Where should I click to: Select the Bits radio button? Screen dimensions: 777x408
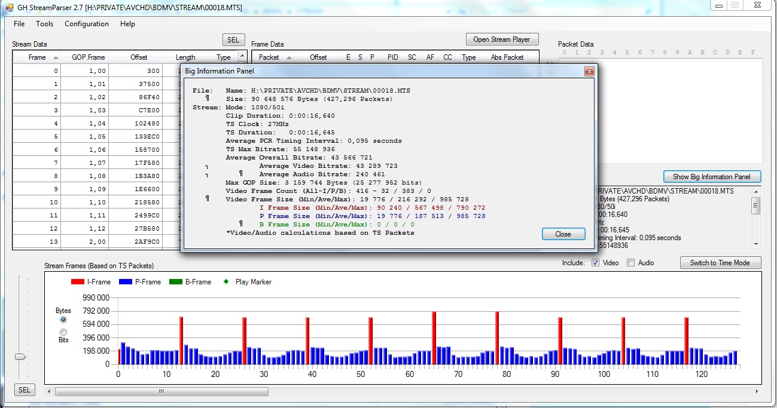coord(63,332)
